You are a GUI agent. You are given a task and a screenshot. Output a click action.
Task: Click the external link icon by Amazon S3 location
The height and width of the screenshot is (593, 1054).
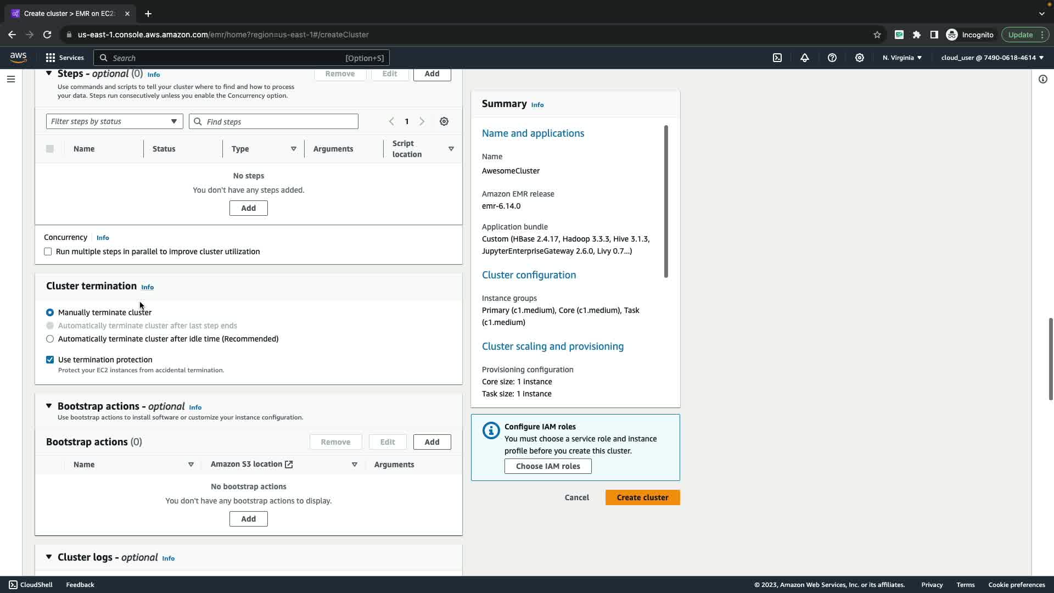click(289, 465)
